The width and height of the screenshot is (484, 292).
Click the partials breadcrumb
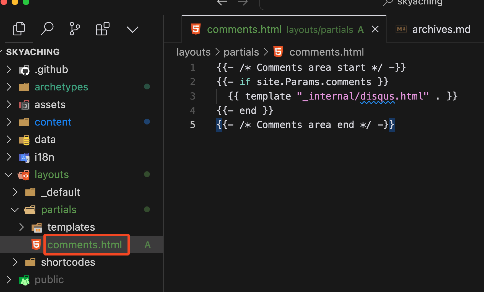tap(241, 52)
